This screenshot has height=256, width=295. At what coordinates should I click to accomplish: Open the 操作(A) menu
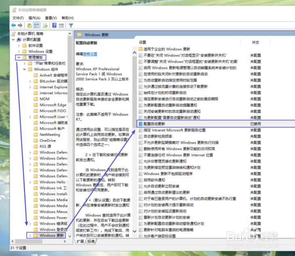pyautogui.click(x=34, y=18)
